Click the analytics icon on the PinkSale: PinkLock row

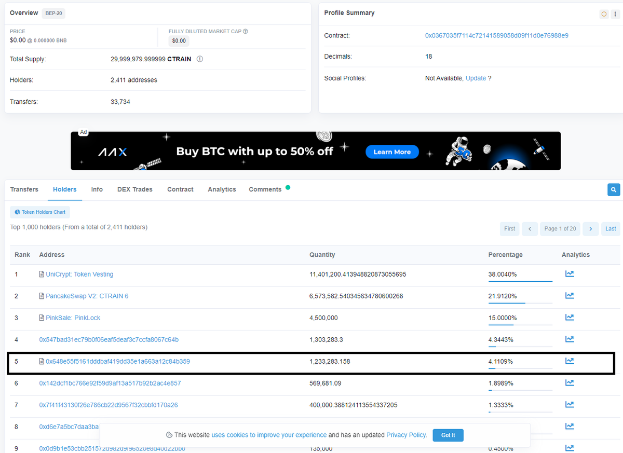click(x=570, y=317)
